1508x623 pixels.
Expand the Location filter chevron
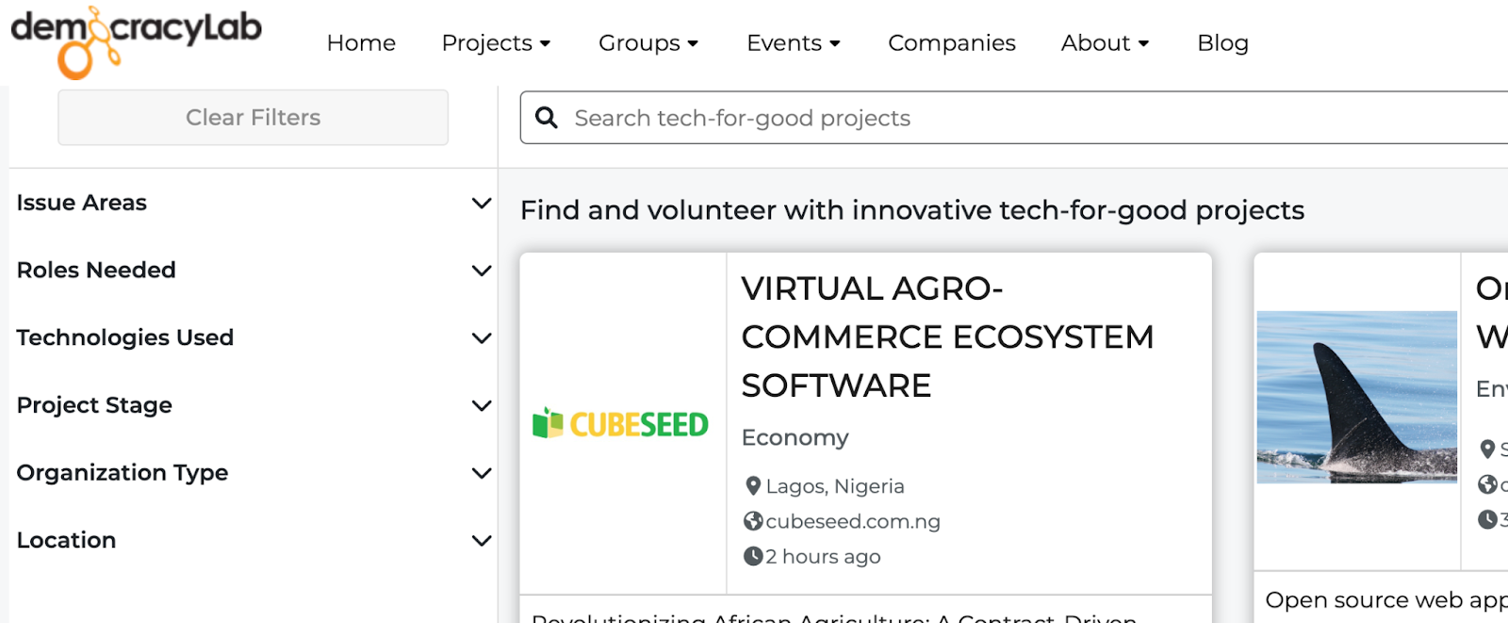482,541
